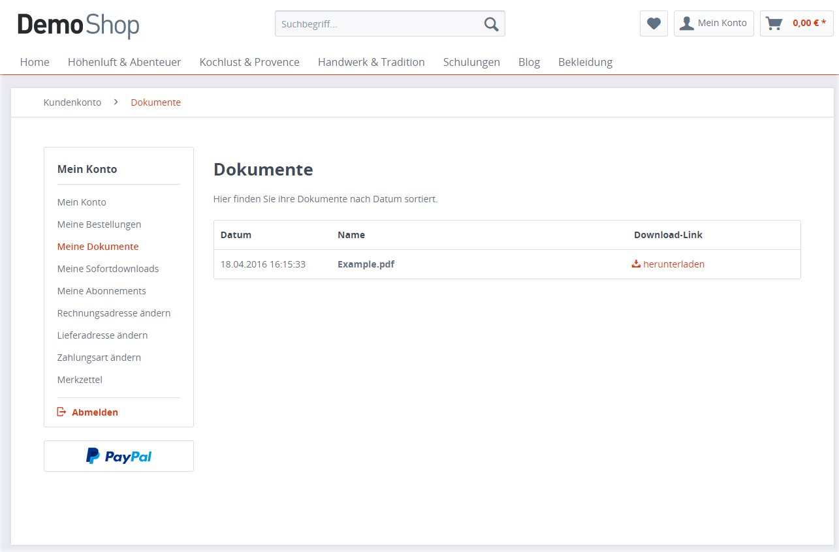Screen dimensions: 839x552
Task: Open Merkzettel in sidebar
Action: click(80, 380)
